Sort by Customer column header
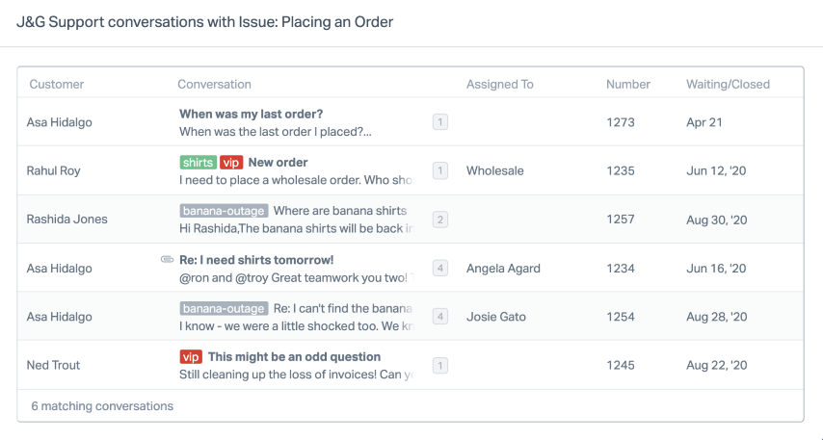Viewport: 823px width, 440px height. click(57, 85)
